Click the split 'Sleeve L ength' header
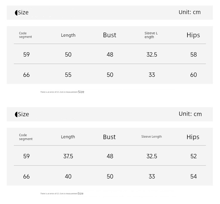 [x=151, y=35]
